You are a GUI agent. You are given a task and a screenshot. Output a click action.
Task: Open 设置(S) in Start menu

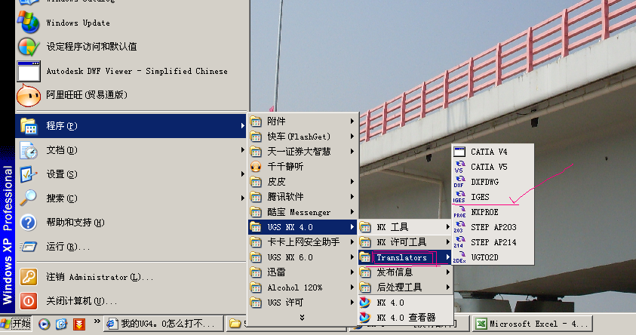pos(131,174)
